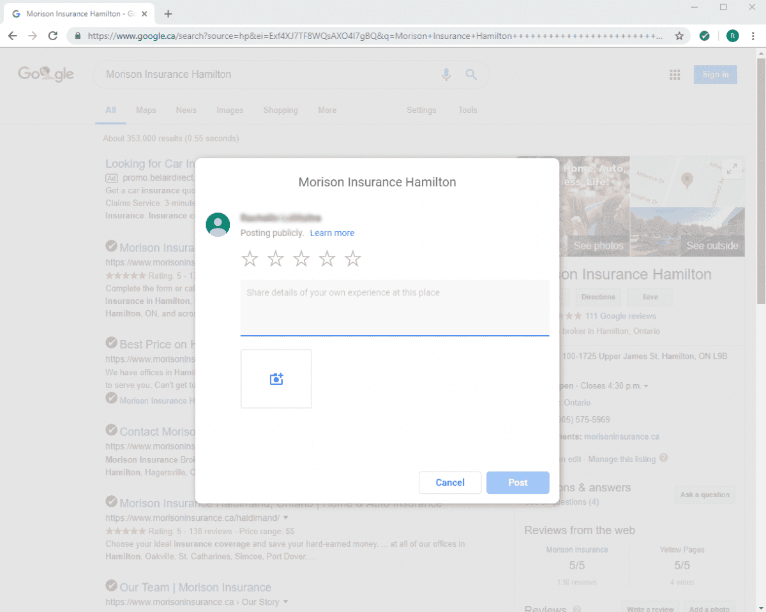
Task: Open the Learn more link
Action: [x=332, y=233]
